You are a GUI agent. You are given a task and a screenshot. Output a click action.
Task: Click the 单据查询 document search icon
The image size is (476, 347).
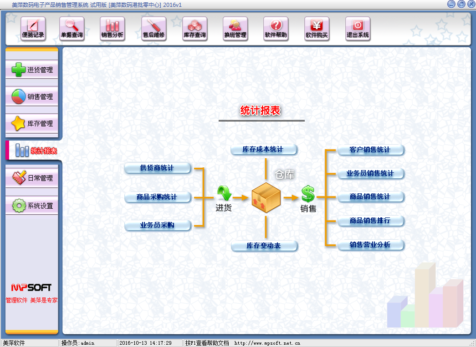coord(72,28)
